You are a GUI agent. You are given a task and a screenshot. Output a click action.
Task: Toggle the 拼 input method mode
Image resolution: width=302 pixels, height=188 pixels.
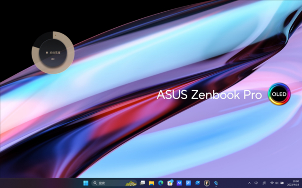[x=264, y=183]
